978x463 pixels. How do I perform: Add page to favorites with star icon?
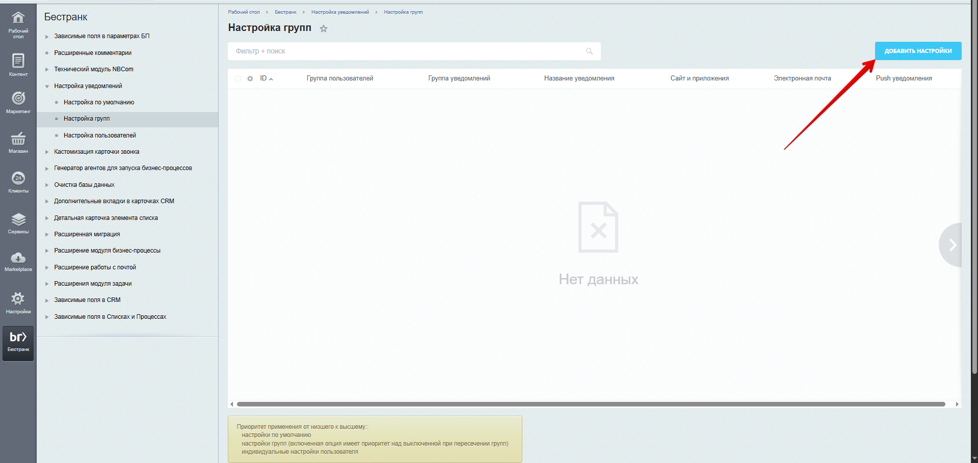tap(324, 29)
